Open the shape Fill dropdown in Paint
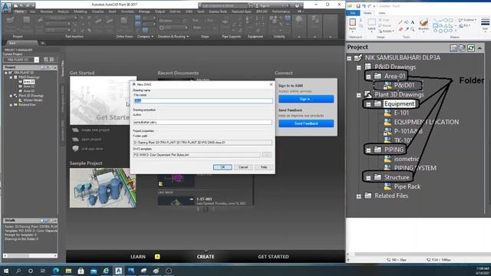The image size is (491, 276). 464,25
